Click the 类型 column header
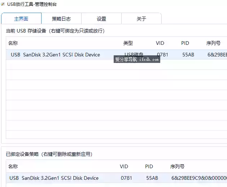This screenshot has height=187, width=227. click(128, 43)
